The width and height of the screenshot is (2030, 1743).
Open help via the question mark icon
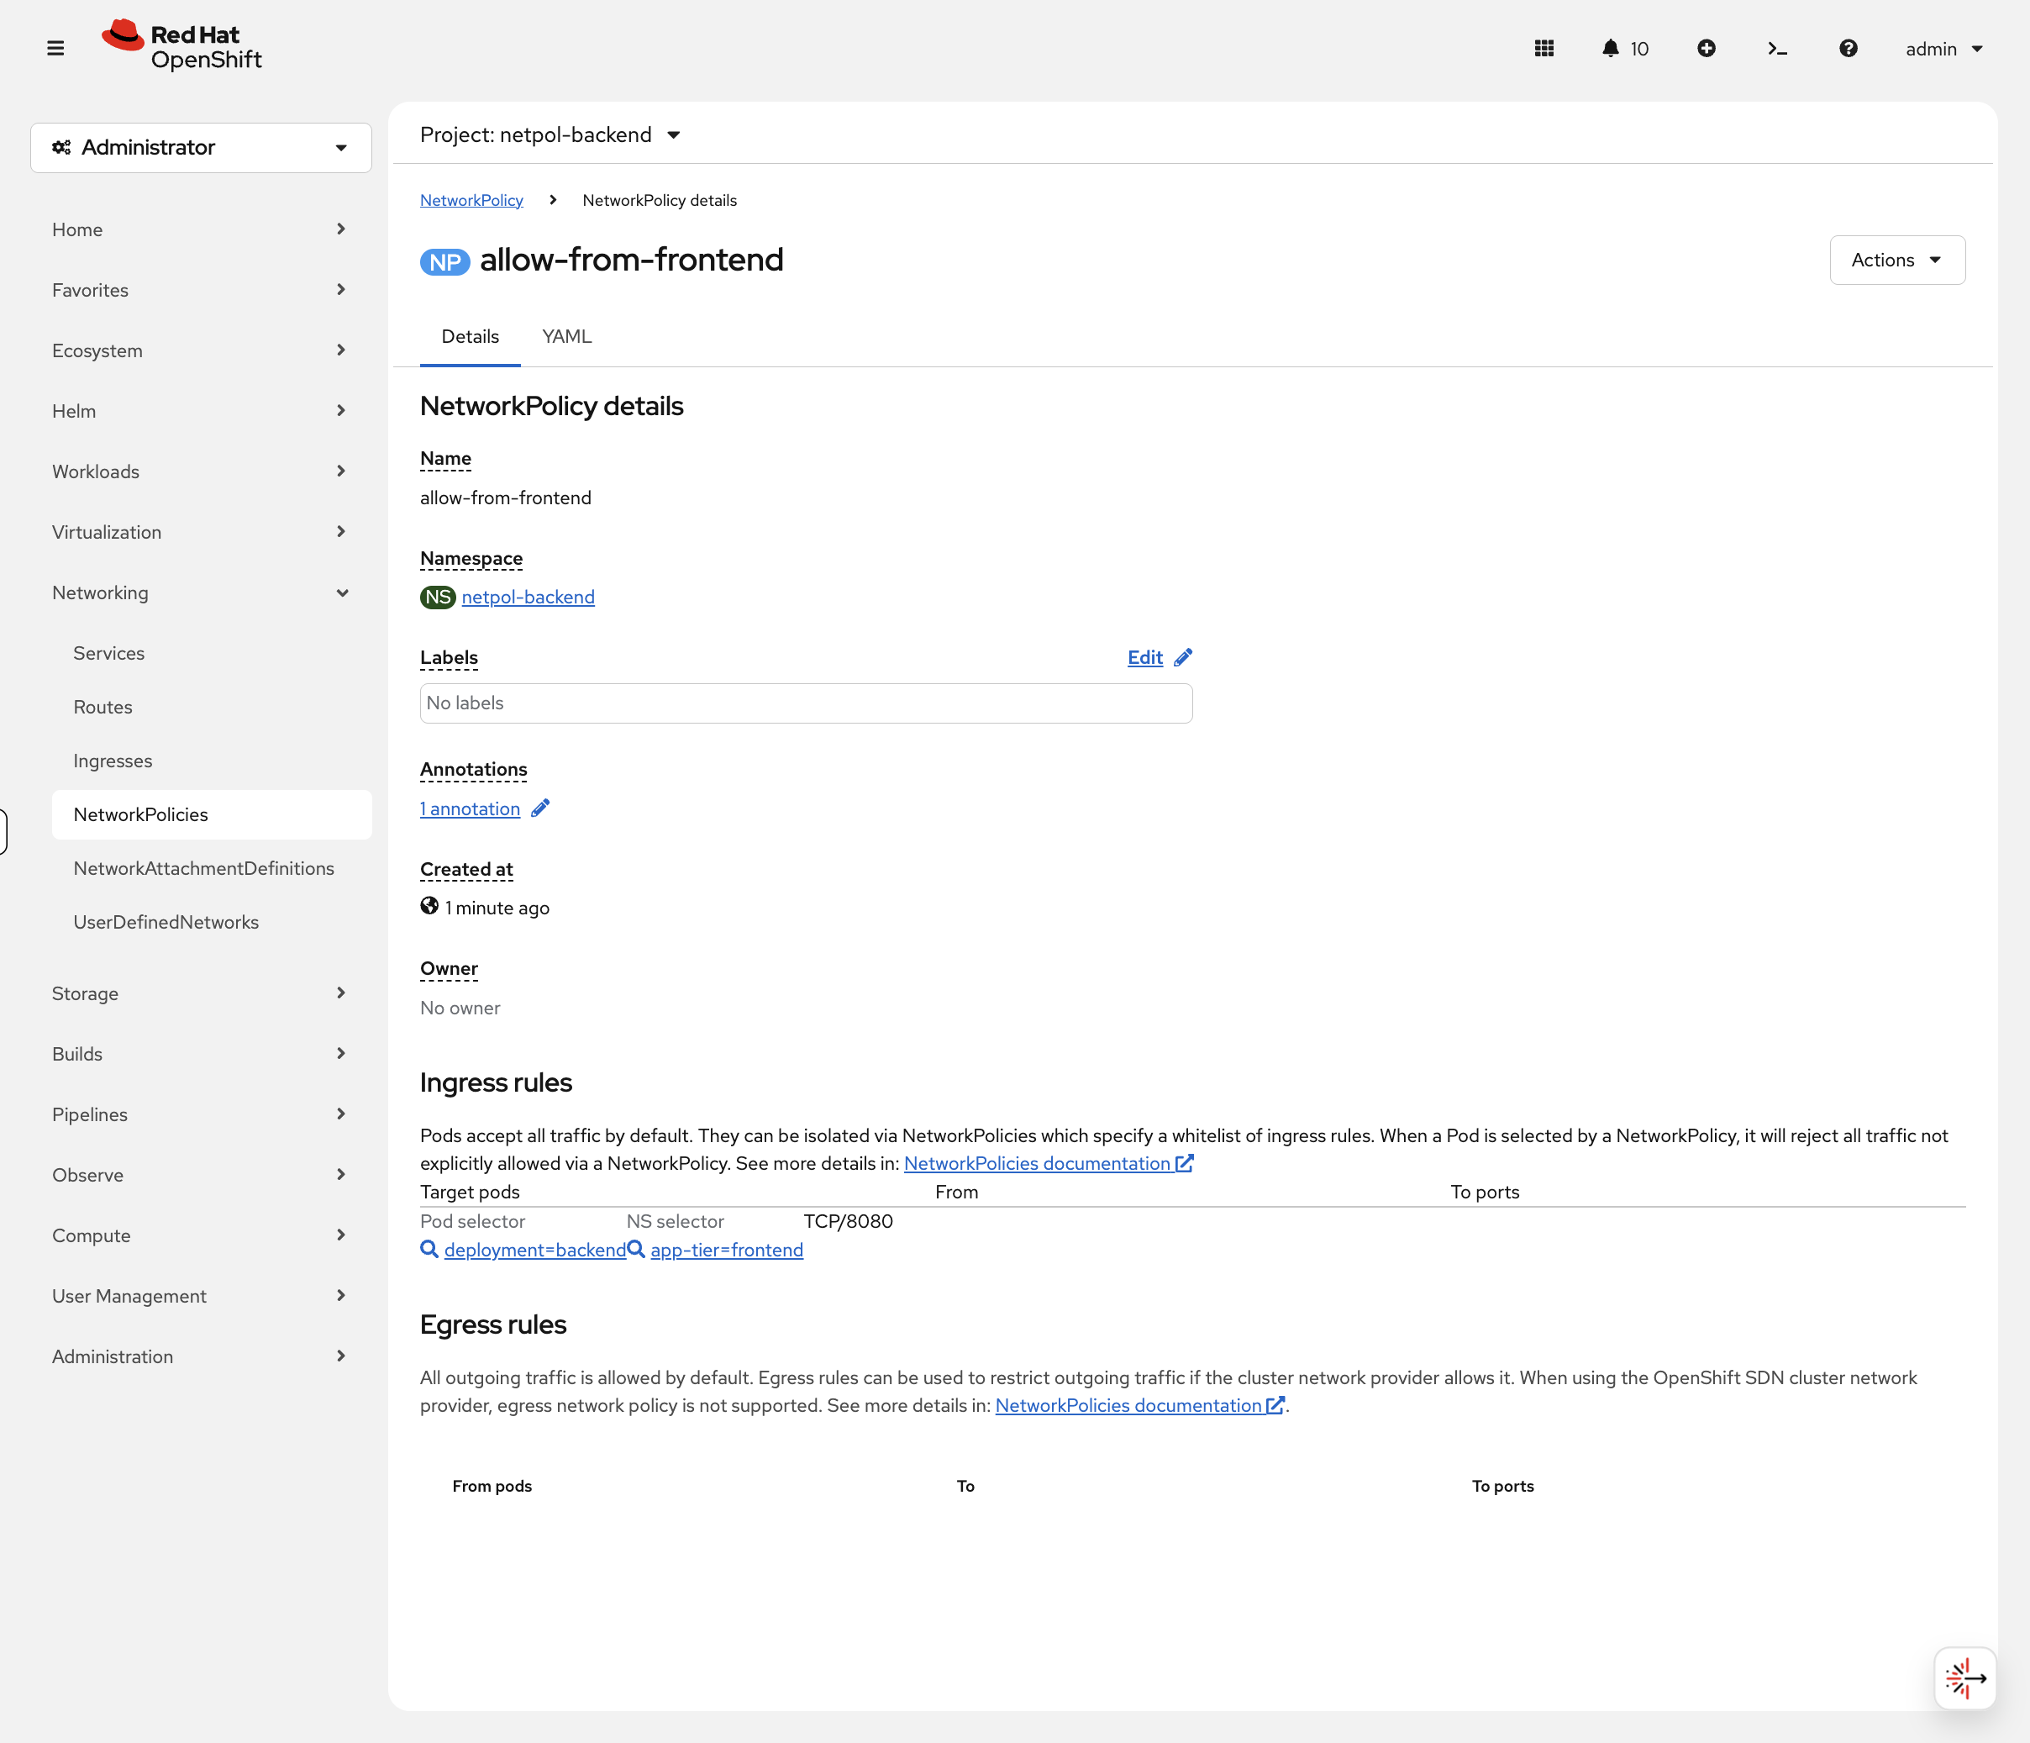[1848, 48]
